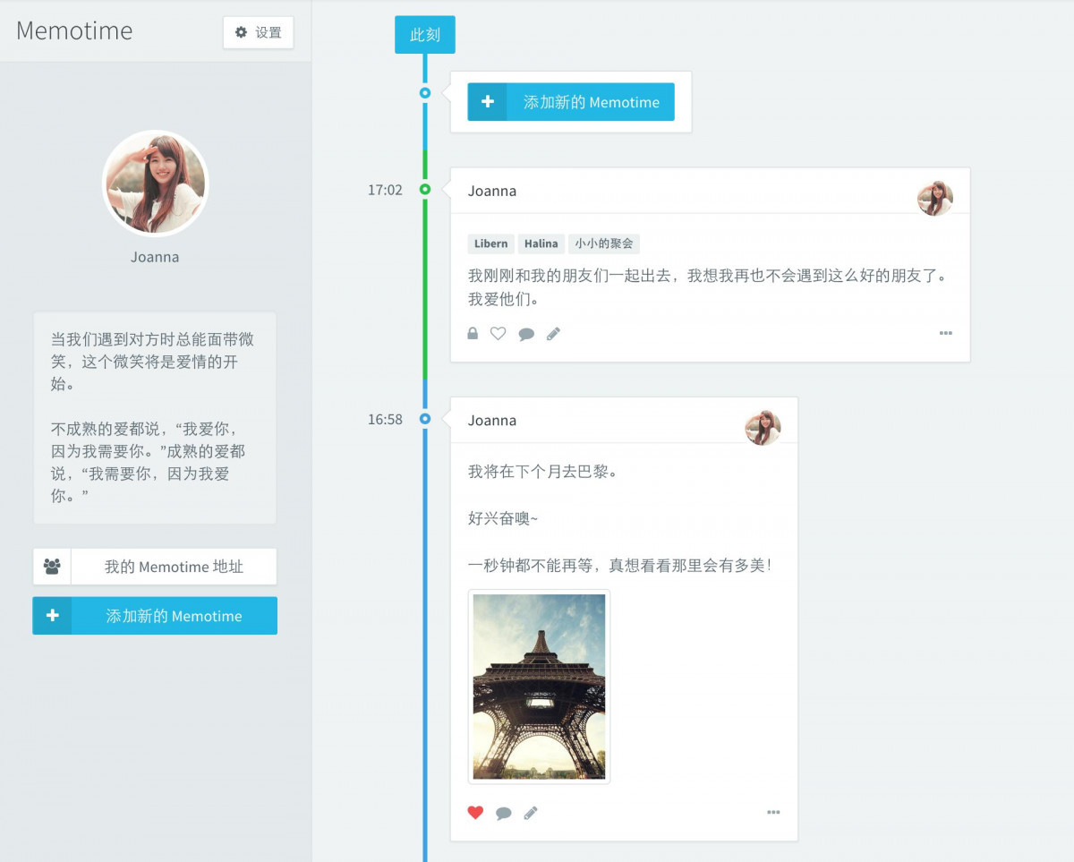Select the Libern tag
Viewport: 1074px width, 862px height.
click(x=490, y=243)
